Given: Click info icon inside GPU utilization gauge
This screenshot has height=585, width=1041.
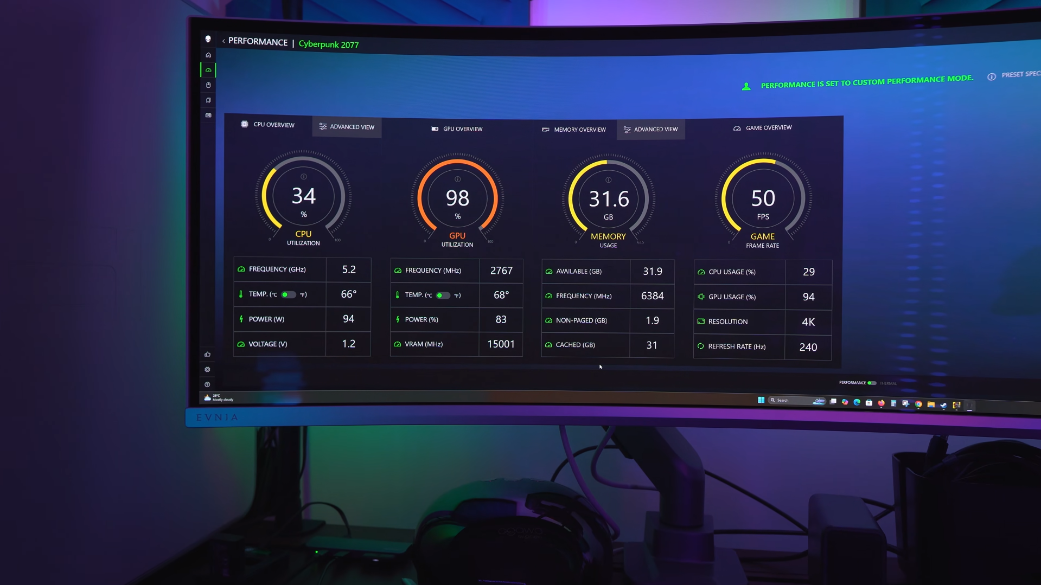Looking at the screenshot, I should pyautogui.click(x=457, y=179).
